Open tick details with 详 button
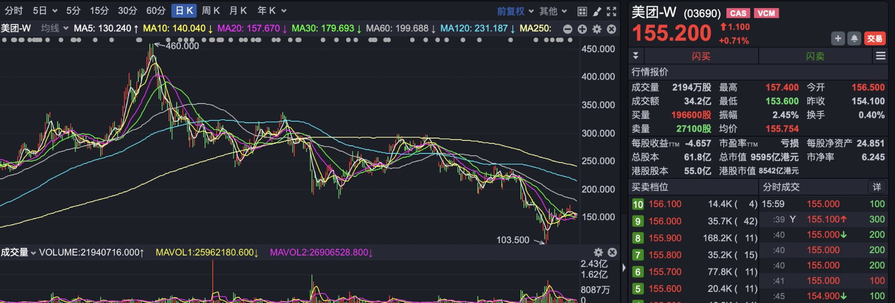 (877, 187)
